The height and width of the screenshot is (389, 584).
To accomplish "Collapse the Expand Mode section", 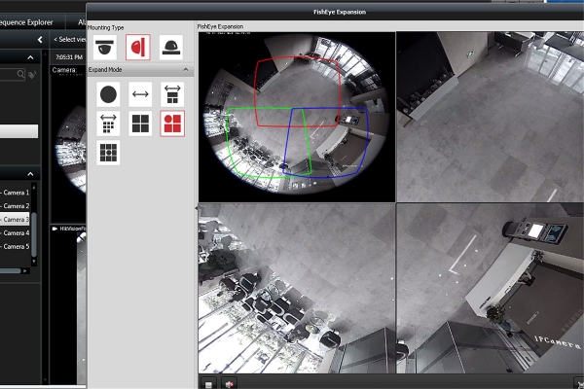I will (186, 70).
